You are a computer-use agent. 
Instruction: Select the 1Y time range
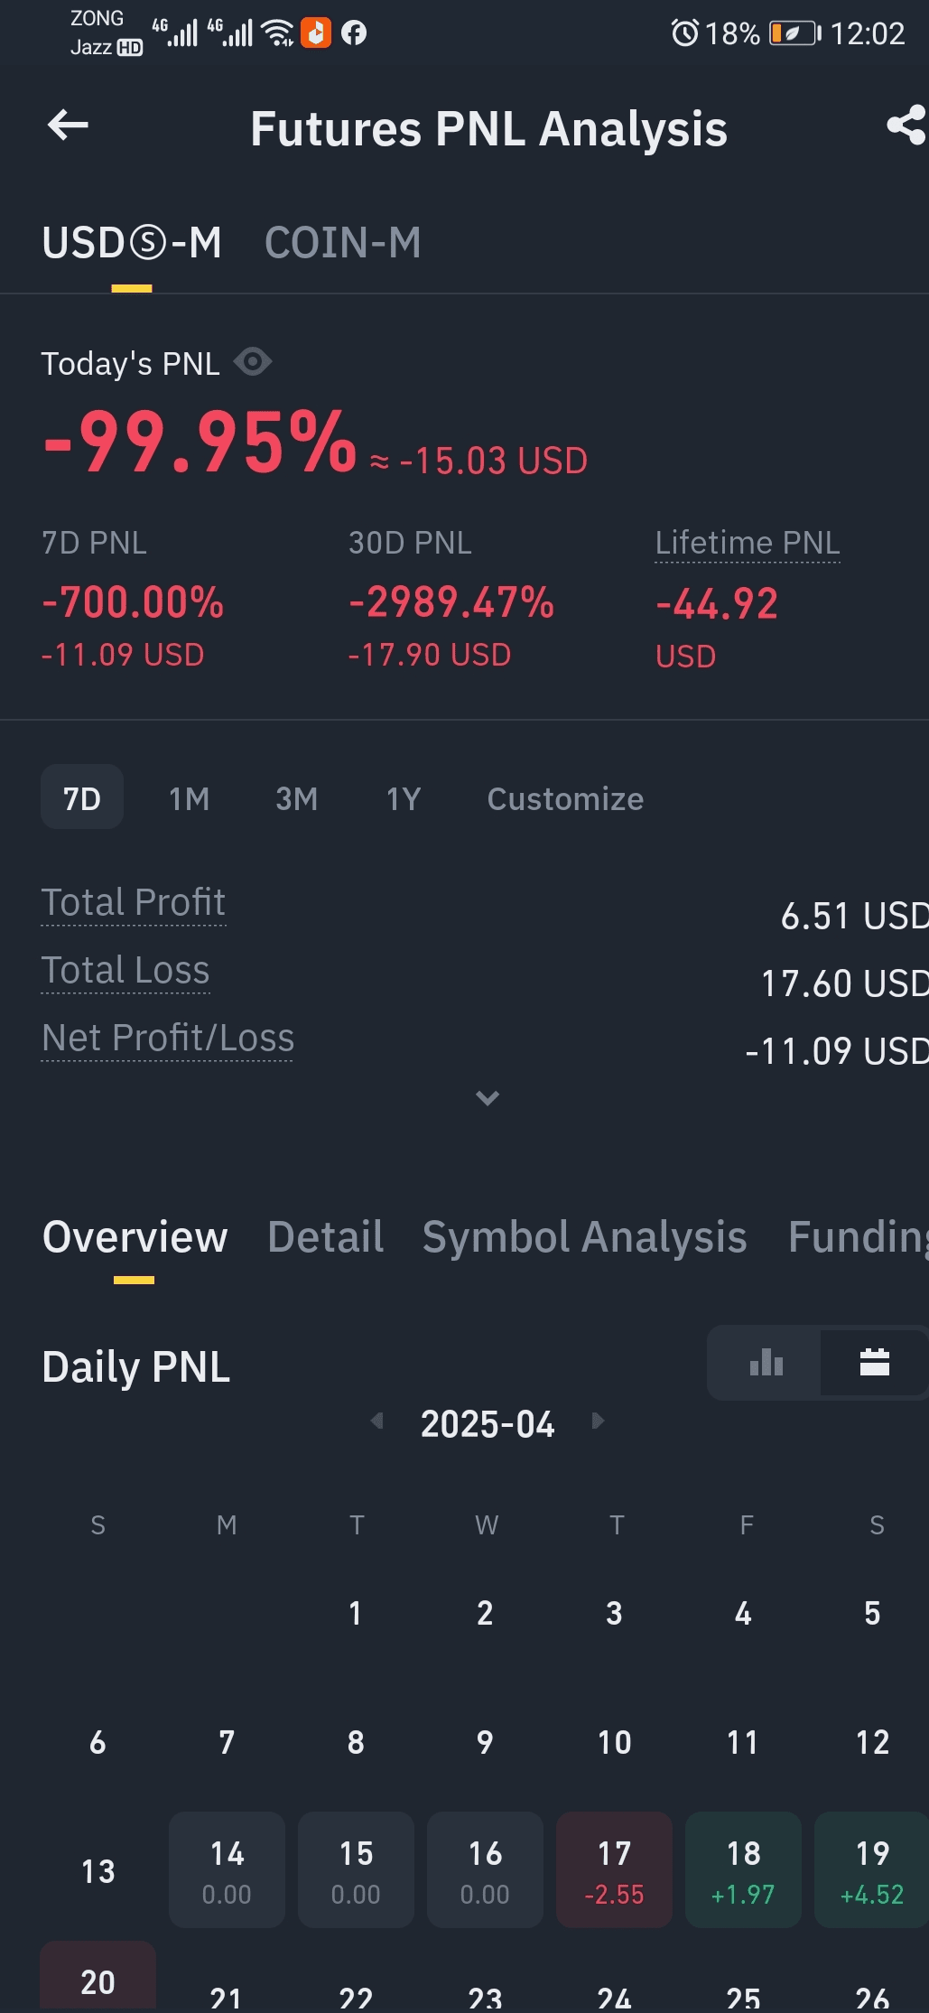click(x=404, y=798)
